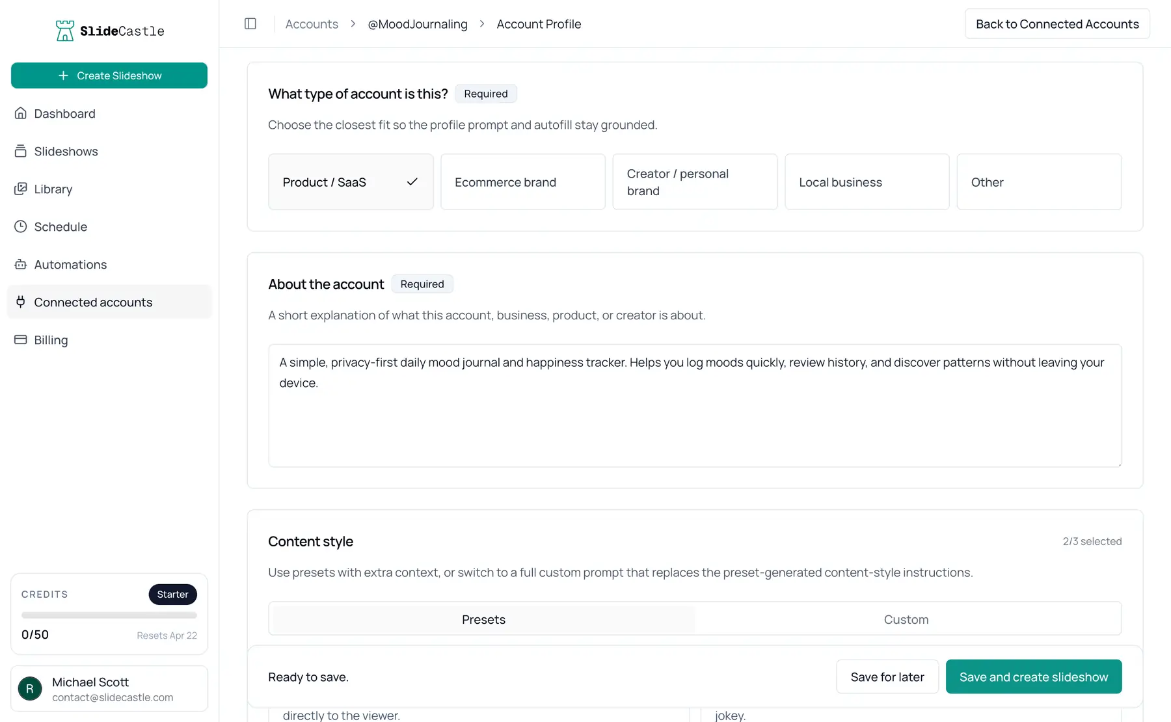Viewport: 1171px width, 722px height.
Task: Switch to the Custom content style tab
Action: tap(906, 619)
